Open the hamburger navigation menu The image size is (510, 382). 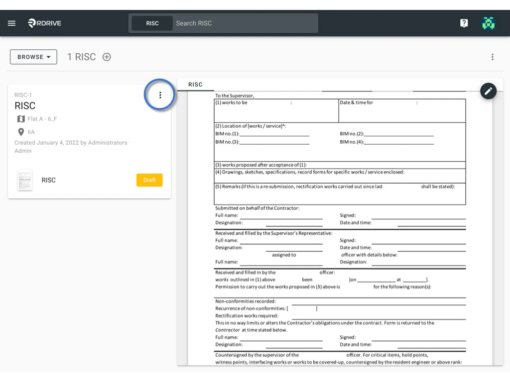pos(12,23)
